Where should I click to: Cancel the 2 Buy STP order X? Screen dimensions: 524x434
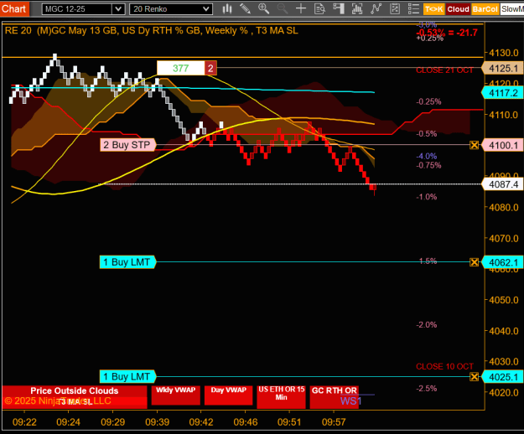click(474, 145)
